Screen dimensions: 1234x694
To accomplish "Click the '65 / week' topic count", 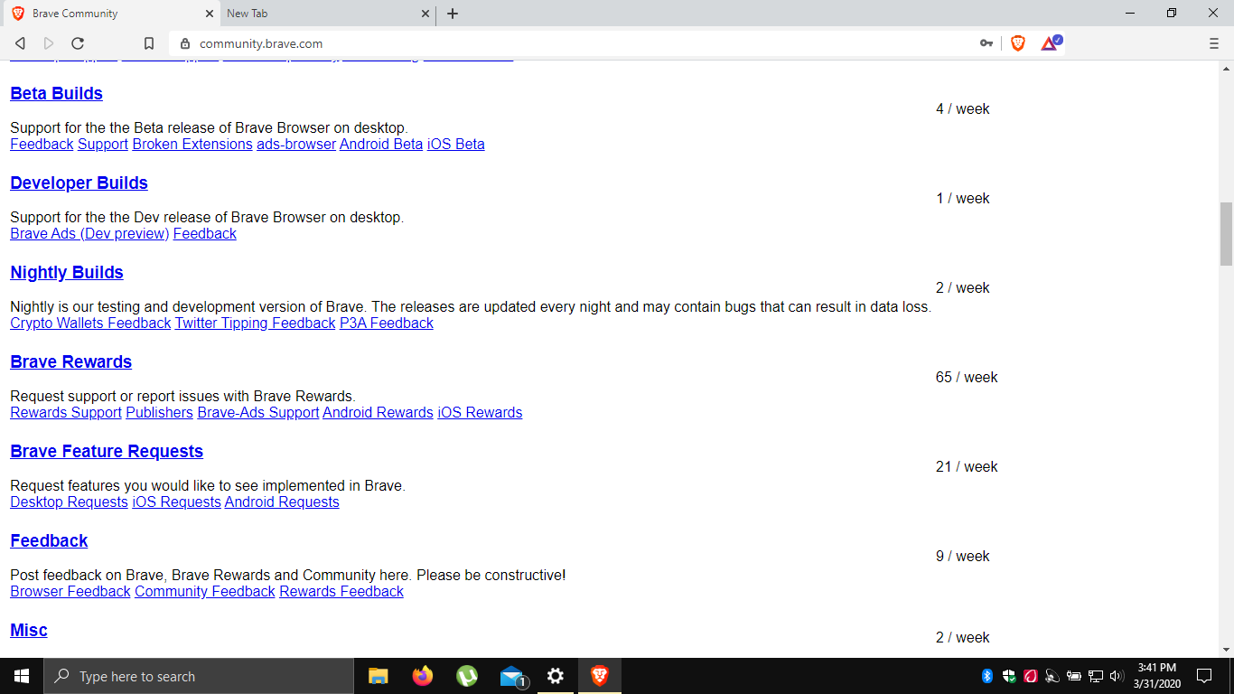I will click(x=967, y=377).
